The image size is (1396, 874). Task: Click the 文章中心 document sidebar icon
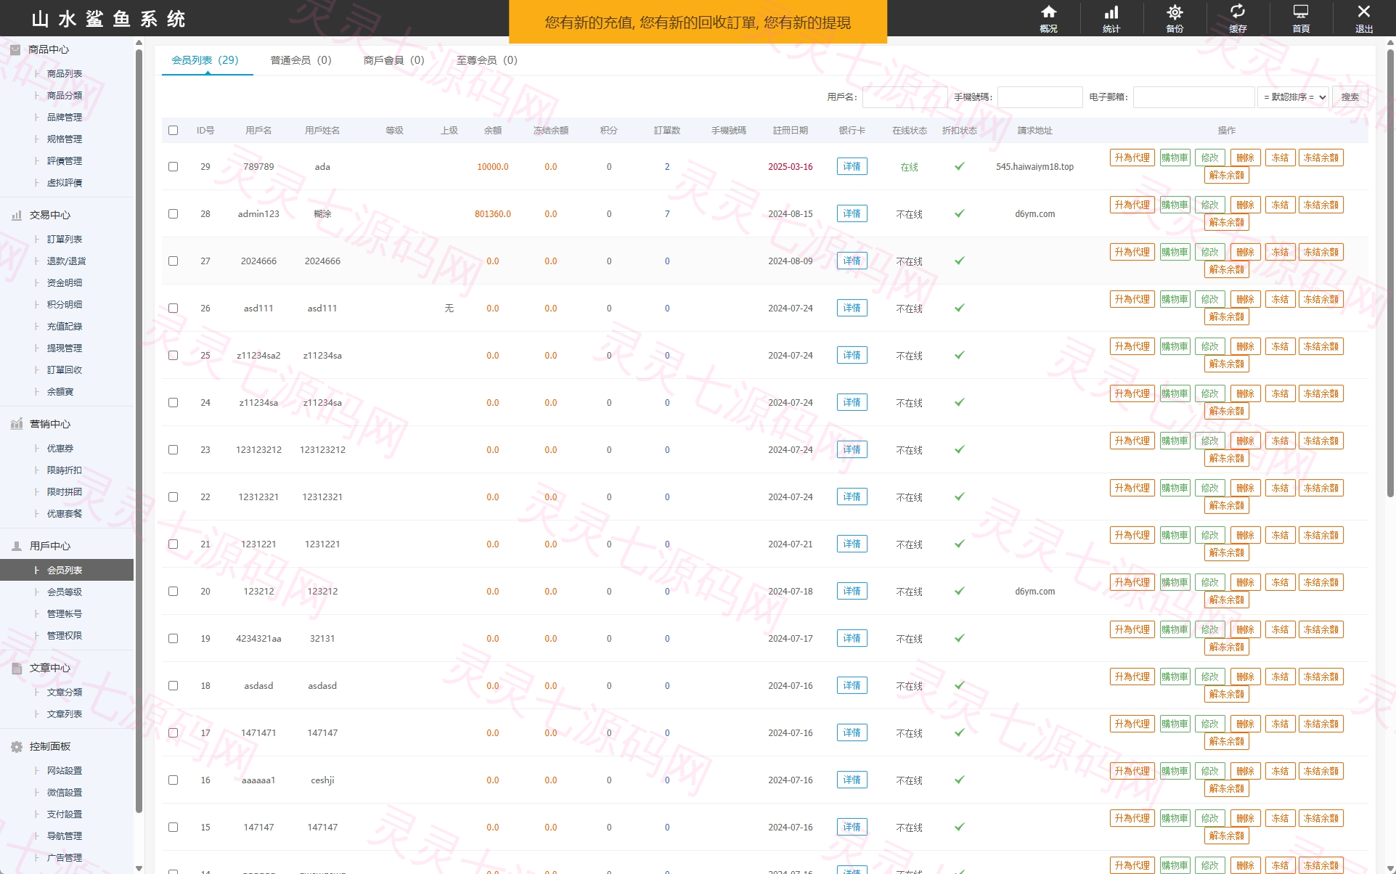[16, 668]
